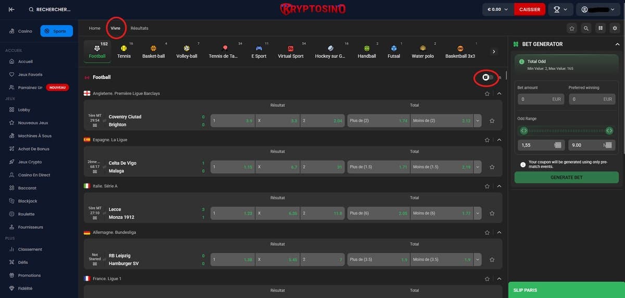Viewport: 625px width, 298px height.
Task: Open Promotions in the sidebar
Action: 29,276
